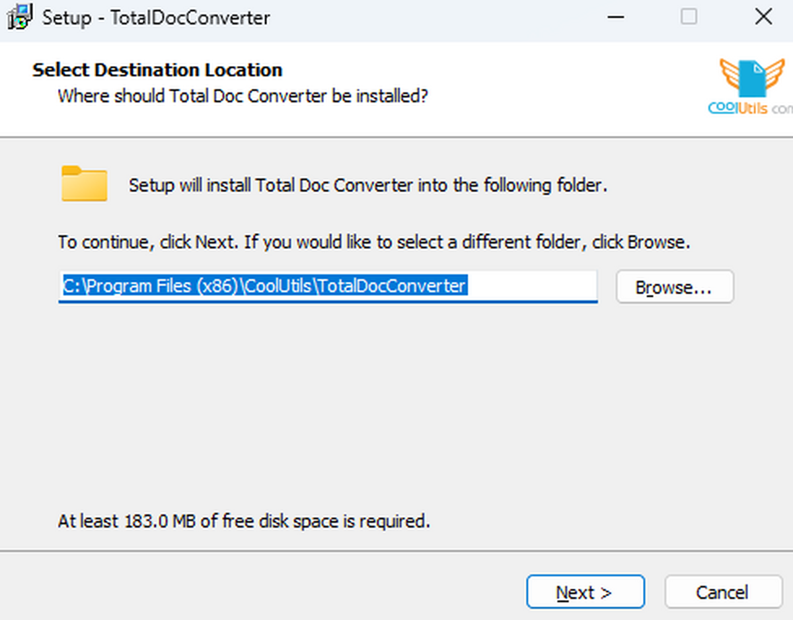Click the Setup installer icon in title bar
The image size is (793, 620).
[20, 18]
